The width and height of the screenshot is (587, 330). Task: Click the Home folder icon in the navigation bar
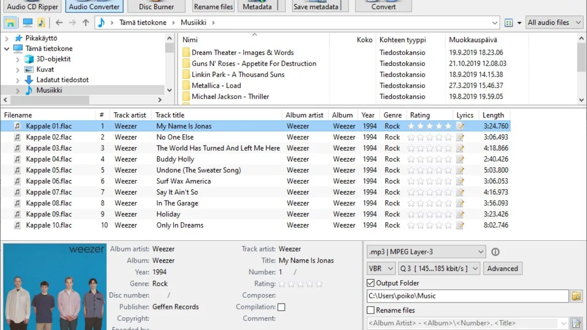[x=10, y=22]
